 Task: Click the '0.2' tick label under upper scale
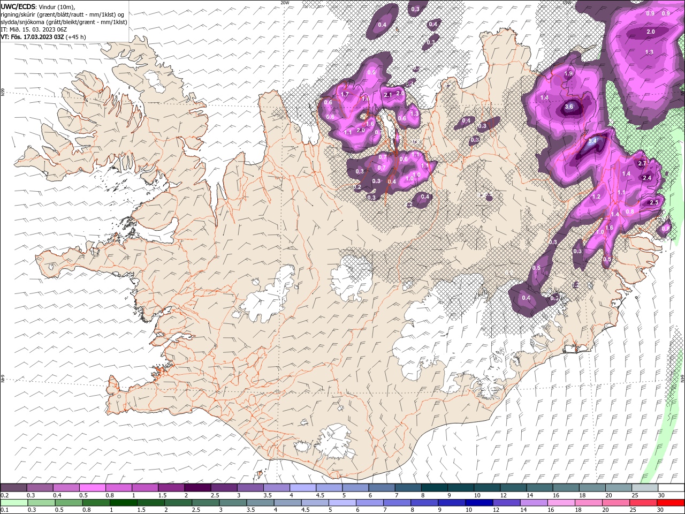coord(5,495)
